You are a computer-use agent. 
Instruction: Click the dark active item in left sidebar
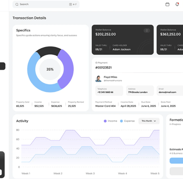[x=2, y=66]
